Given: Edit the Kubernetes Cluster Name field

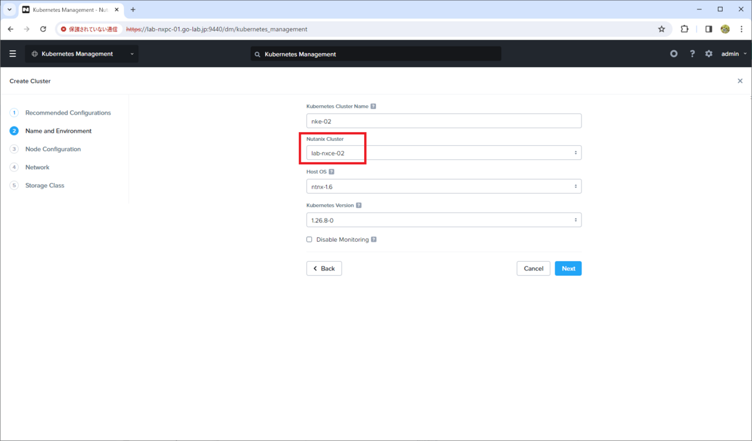Looking at the screenshot, I should [x=444, y=121].
